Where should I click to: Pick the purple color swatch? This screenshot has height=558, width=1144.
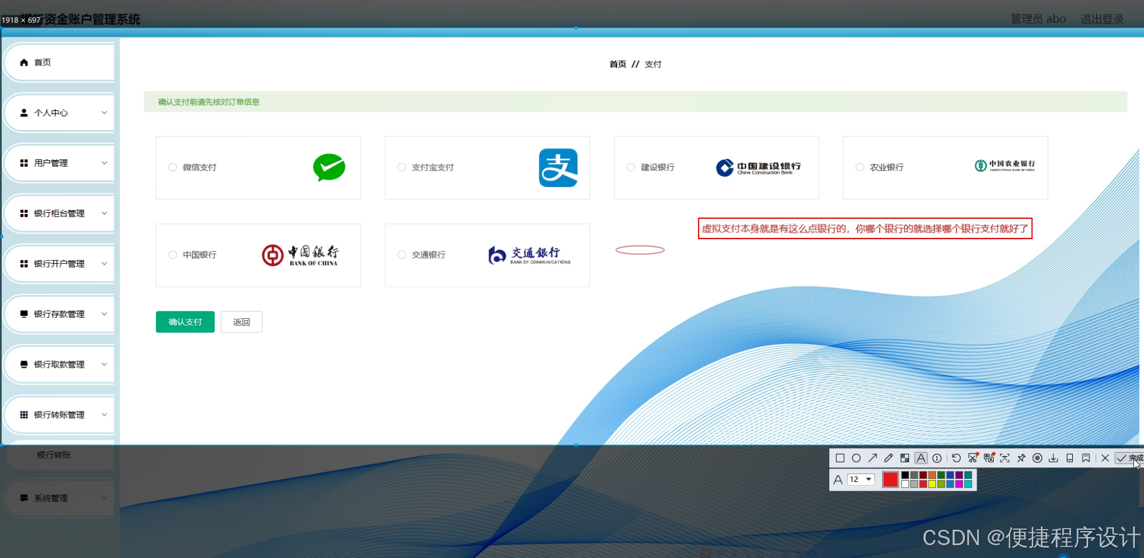(959, 475)
